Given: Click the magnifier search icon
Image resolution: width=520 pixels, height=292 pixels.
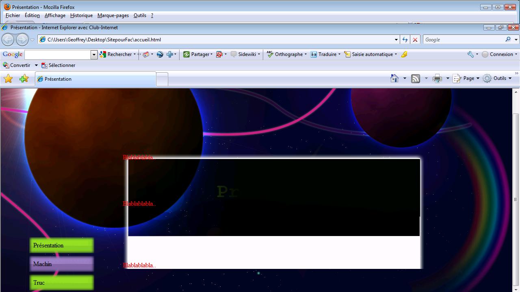Looking at the screenshot, I should 508,39.
